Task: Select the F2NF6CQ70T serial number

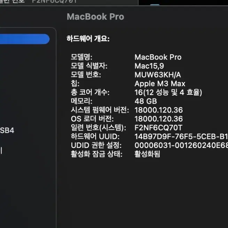Action: (158, 128)
